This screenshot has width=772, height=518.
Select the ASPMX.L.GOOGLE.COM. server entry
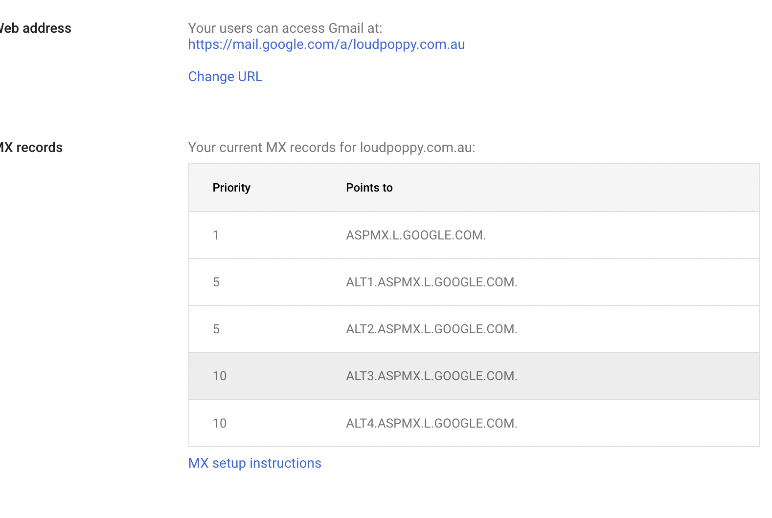416,235
